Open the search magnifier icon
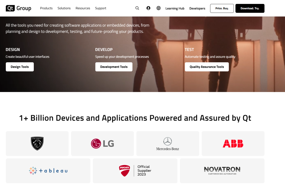 pyautogui.click(x=137, y=8)
